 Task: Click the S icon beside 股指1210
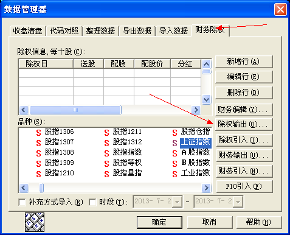point(38,174)
